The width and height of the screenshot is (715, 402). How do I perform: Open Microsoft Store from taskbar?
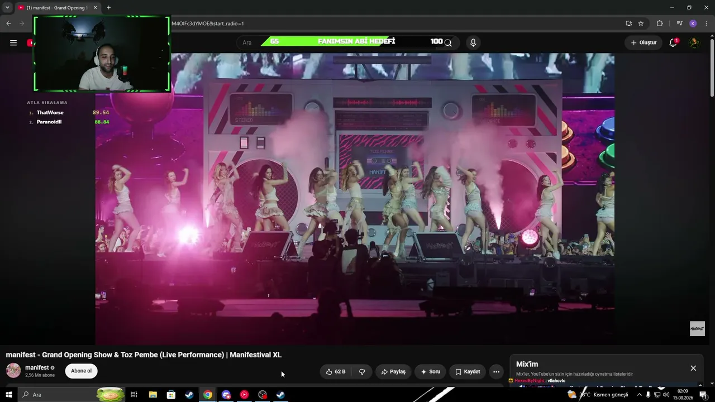coord(171,395)
